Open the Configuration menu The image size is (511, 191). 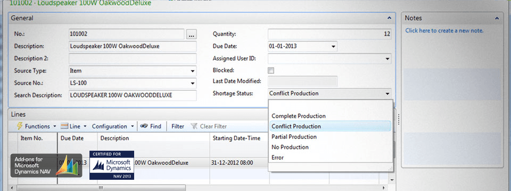(113, 126)
